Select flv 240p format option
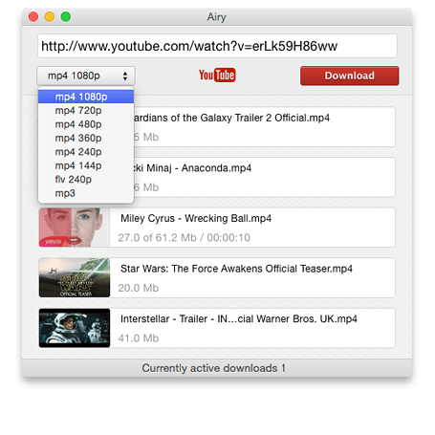Screen dimensions: 435x435 [86, 180]
